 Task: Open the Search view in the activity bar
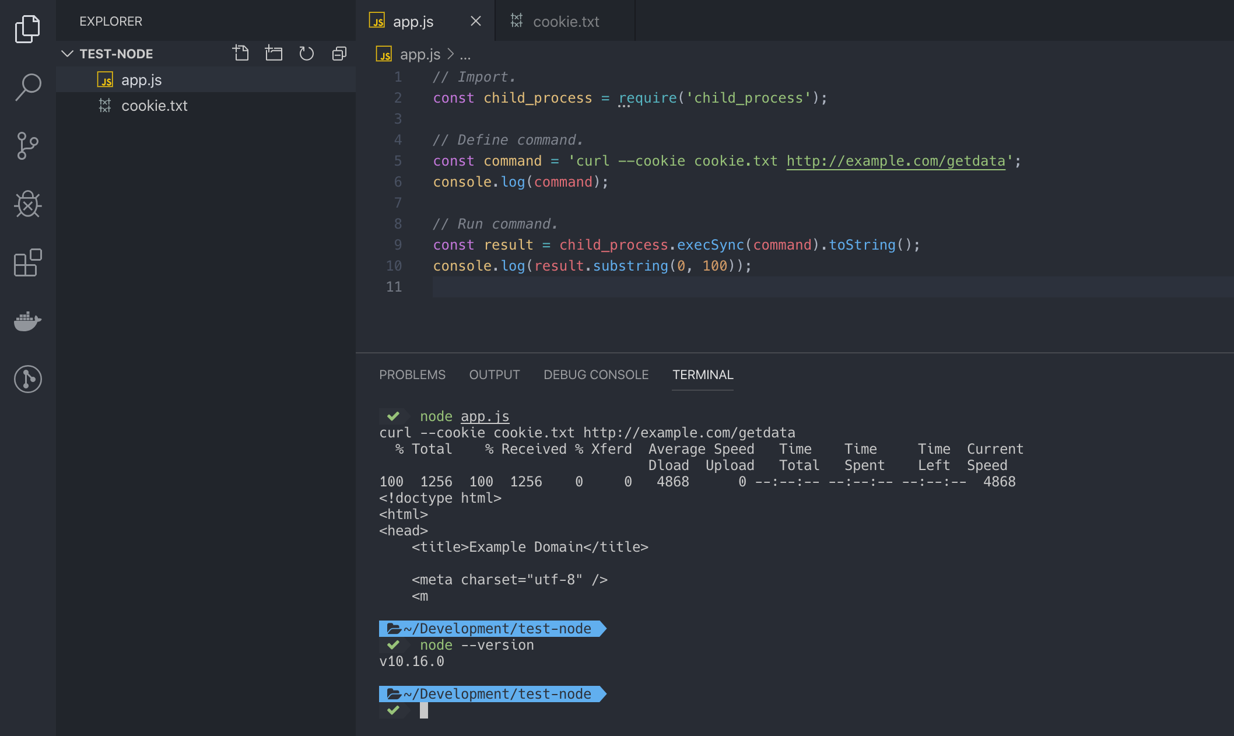27,87
